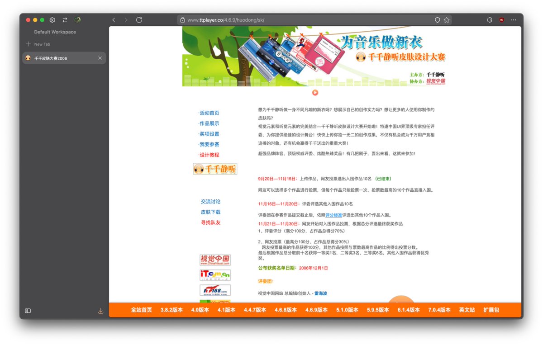Click the swap arrows icon in sidebar header
Screen dimensions: 543x345
[x=65, y=20]
